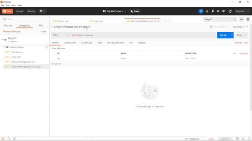252x141 pixels.
Task: Open the Blog API environment dropdown
Action: click(x=220, y=19)
